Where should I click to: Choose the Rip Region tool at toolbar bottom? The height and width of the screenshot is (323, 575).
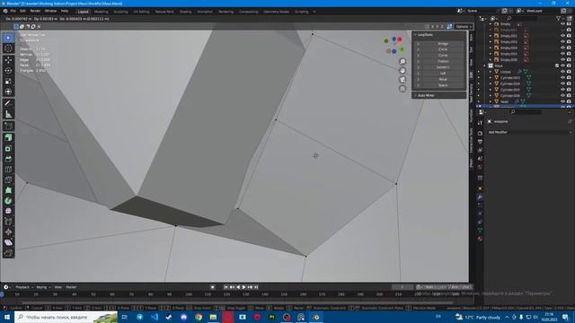tap(8, 253)
